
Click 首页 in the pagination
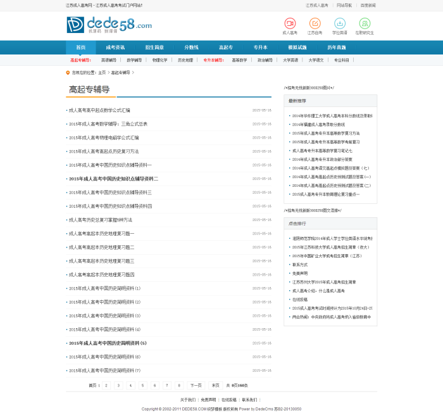92,385
